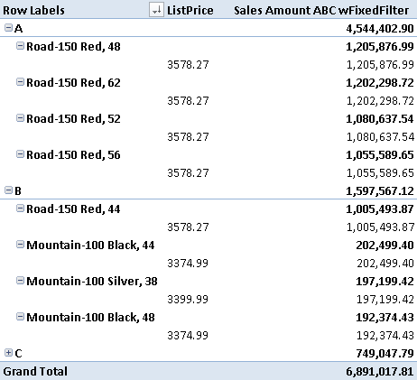Select the Road-150 Red, 52 label
Image resolution: width=417 pixels, height=380 pixels.
click(x=73, y=119)
